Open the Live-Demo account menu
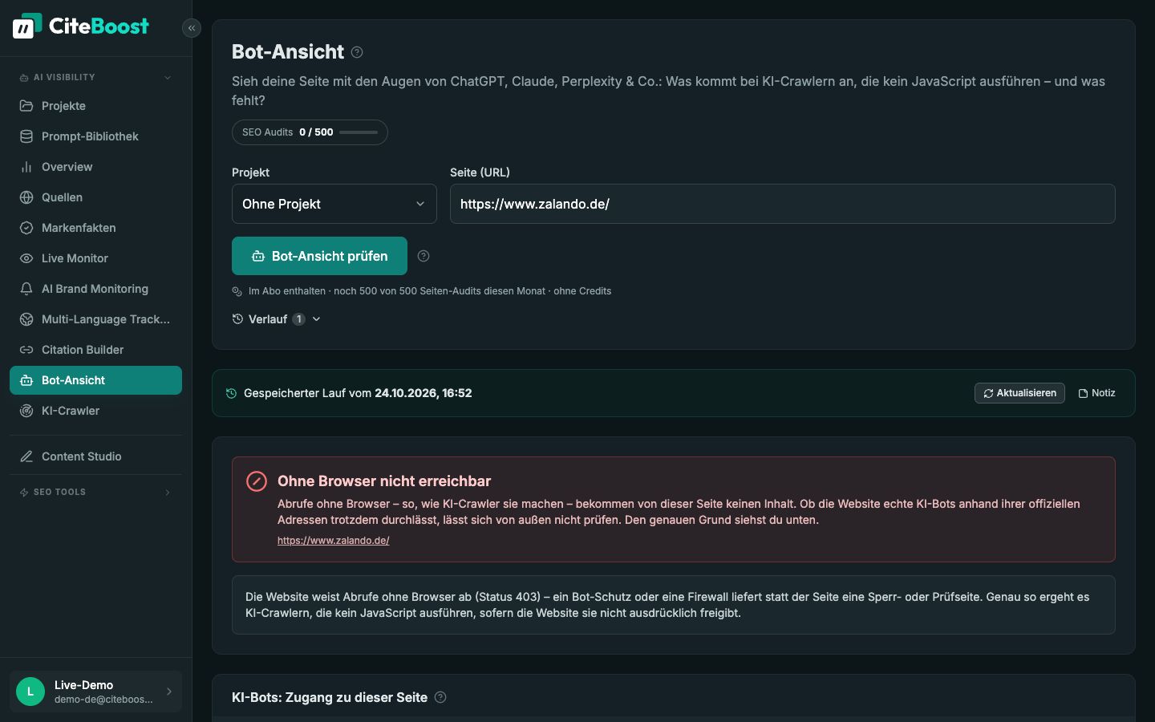The width and height of the screenshot is (1155, 722). pos(95,692)
